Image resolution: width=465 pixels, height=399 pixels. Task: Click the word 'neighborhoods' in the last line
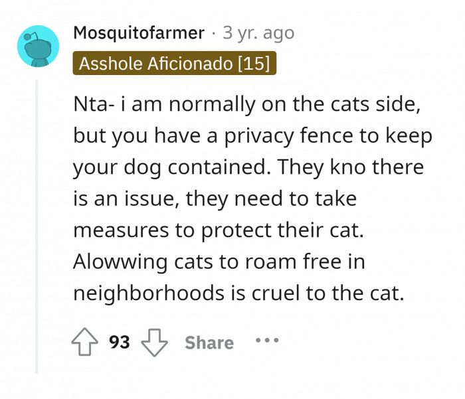149,293
